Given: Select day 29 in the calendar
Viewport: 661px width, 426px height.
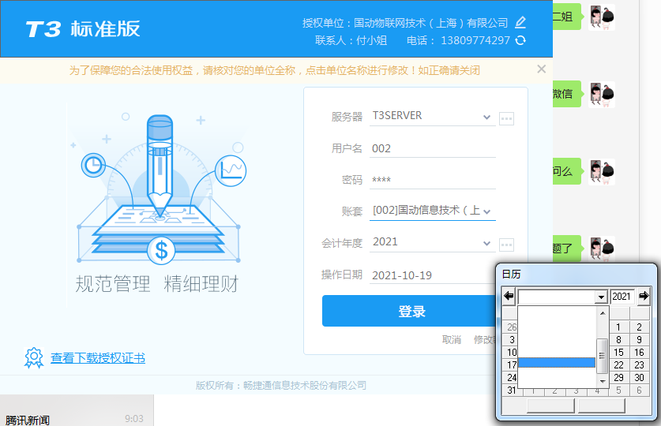Looking at the screenshot, I should (618, 378).
